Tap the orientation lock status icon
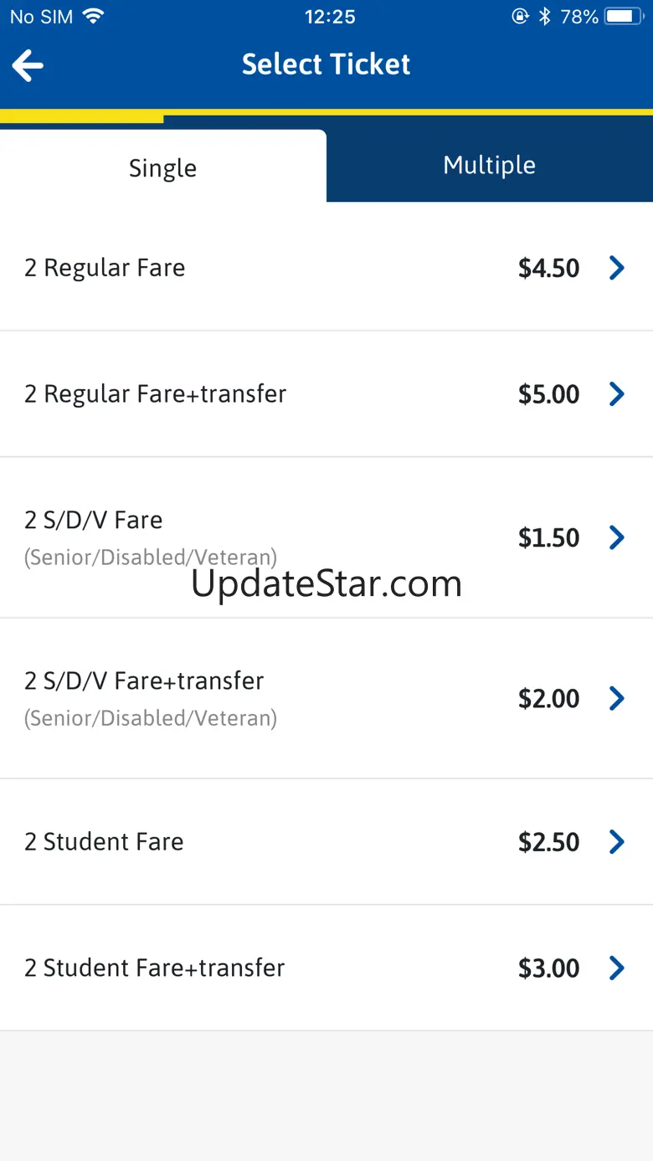The width and height of the screenshot is (653, 1161). coord(520,17)
